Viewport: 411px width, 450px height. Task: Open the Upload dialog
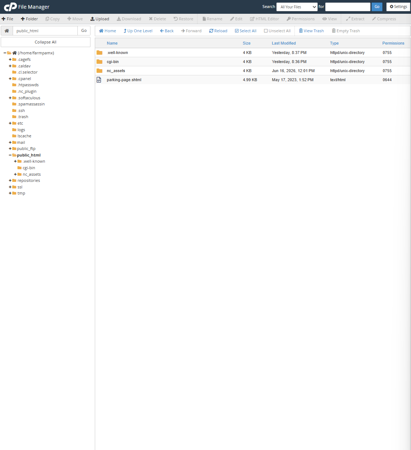tap(100, 19)
